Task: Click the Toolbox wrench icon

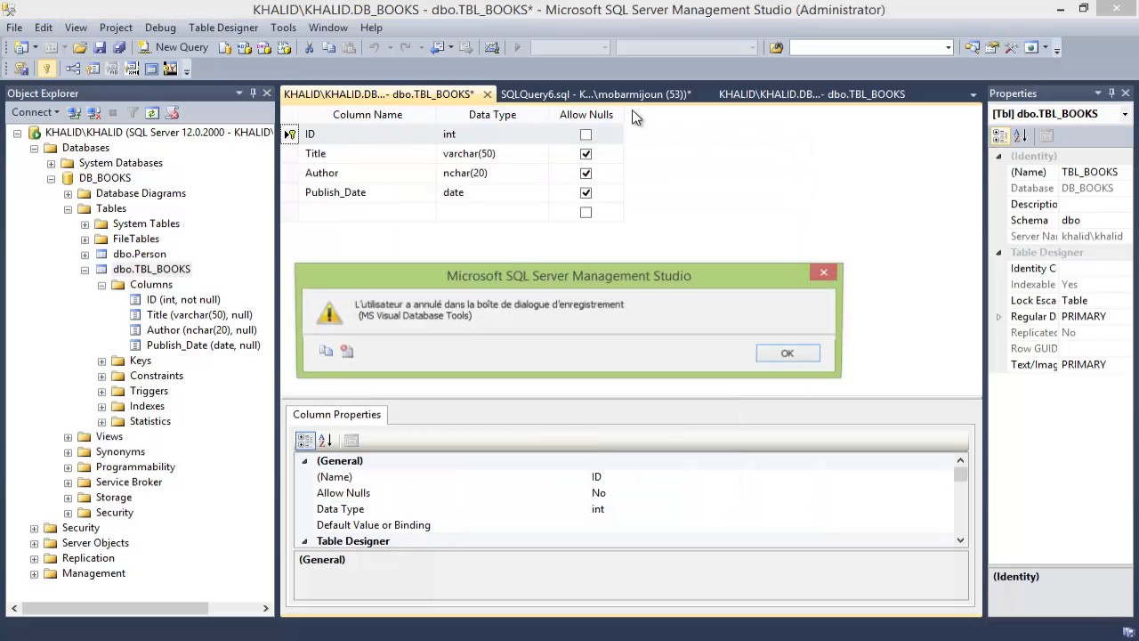Action: [x=1011, y=47]
